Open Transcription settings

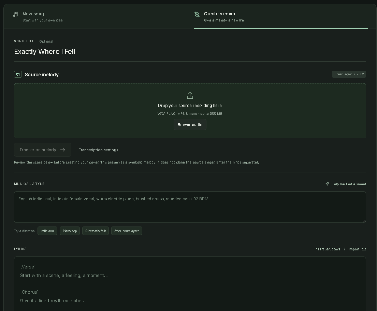pyautogui.click(x=99, y=150)
